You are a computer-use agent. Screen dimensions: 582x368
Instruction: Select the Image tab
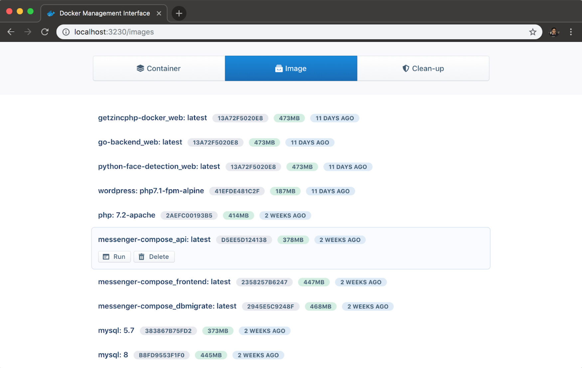(x=291, y=69)
